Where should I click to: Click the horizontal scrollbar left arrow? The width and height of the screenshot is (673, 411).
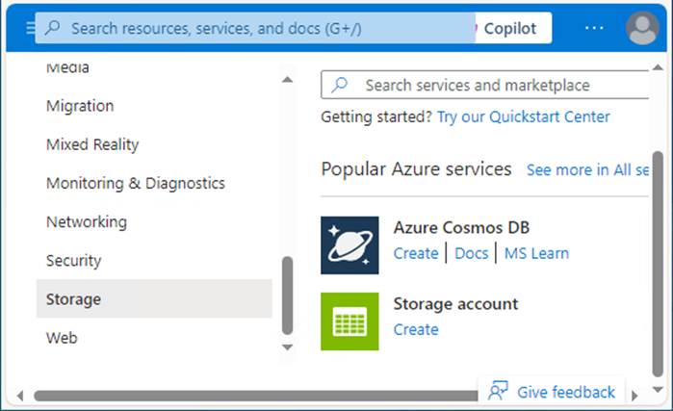point(20,396)
